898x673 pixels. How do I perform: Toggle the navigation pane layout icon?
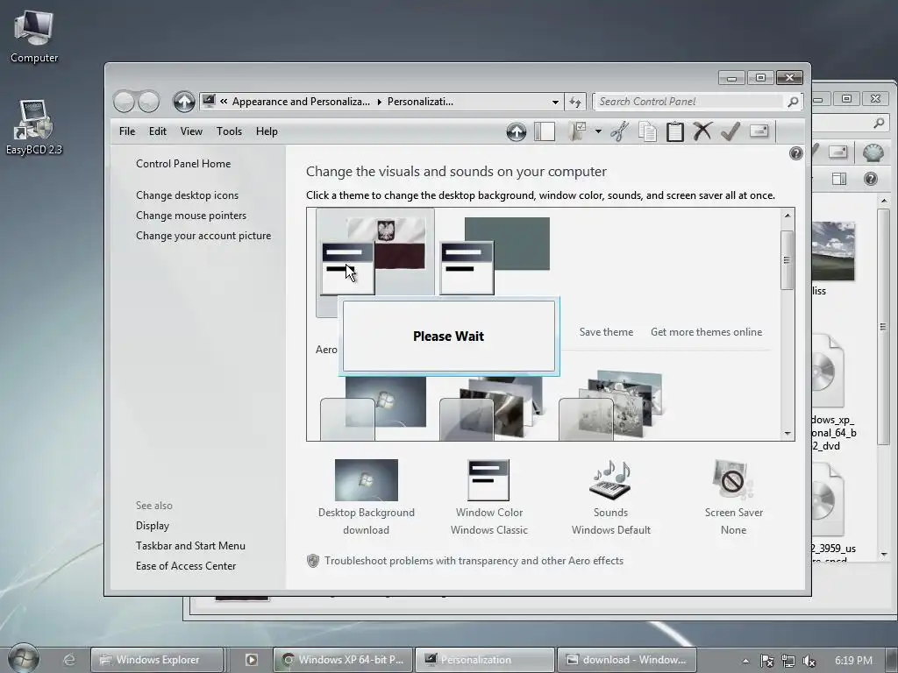(545, 131)
